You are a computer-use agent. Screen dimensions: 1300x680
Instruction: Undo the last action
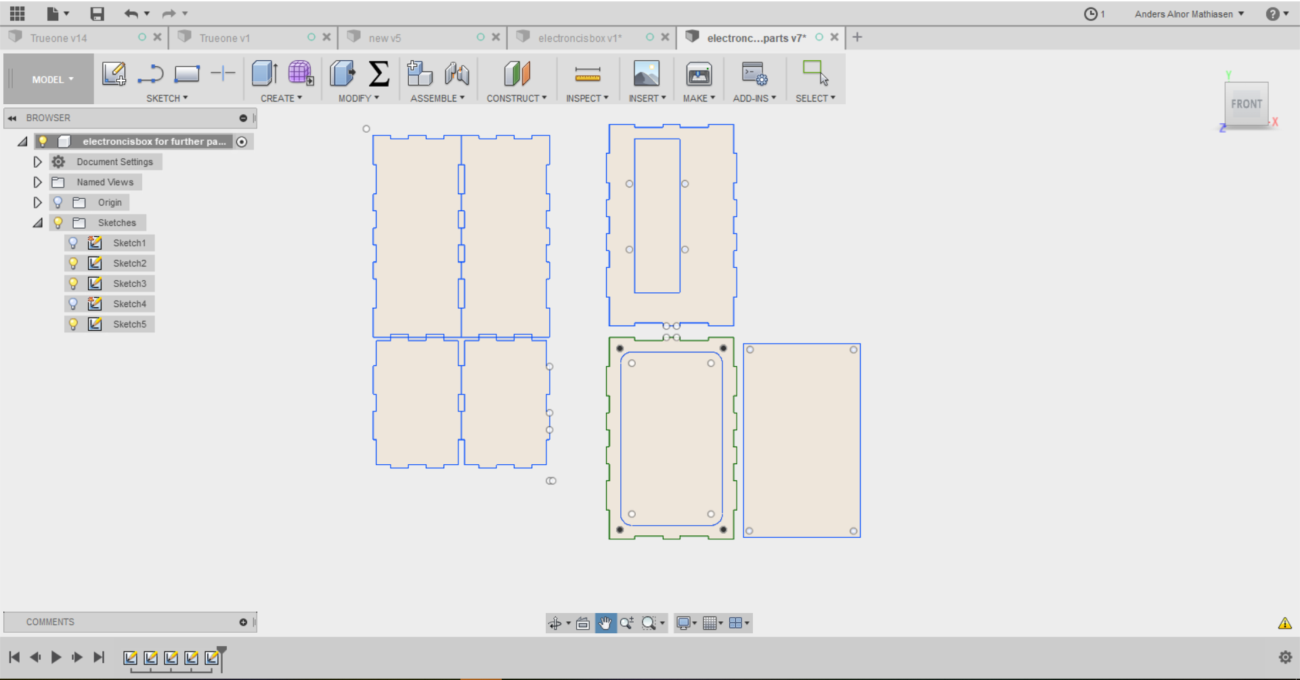pos(131,14)
